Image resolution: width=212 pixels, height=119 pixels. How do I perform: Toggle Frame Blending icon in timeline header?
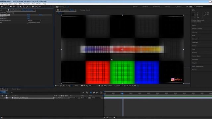pos(94,93)
